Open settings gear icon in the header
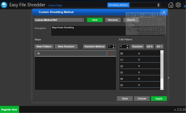 point(178,5)
